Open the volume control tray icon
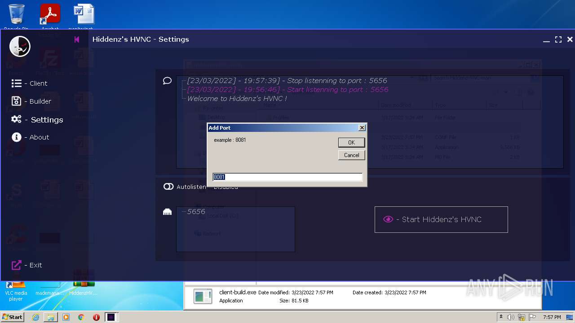The image size is (575, 323). point(511,317)
